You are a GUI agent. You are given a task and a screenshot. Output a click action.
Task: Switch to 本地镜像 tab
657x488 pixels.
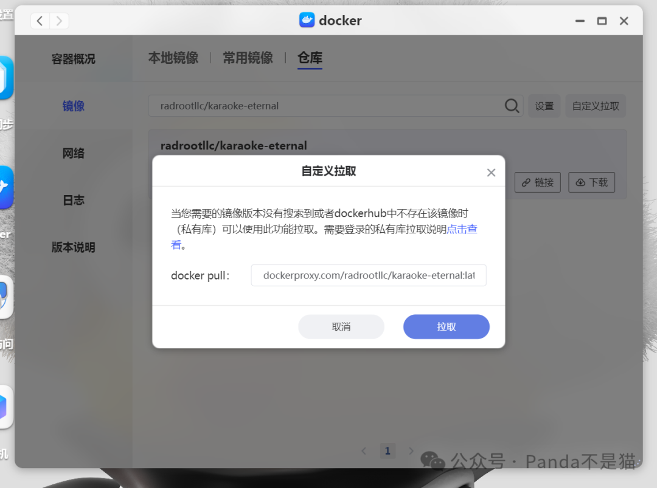(173, 58)
